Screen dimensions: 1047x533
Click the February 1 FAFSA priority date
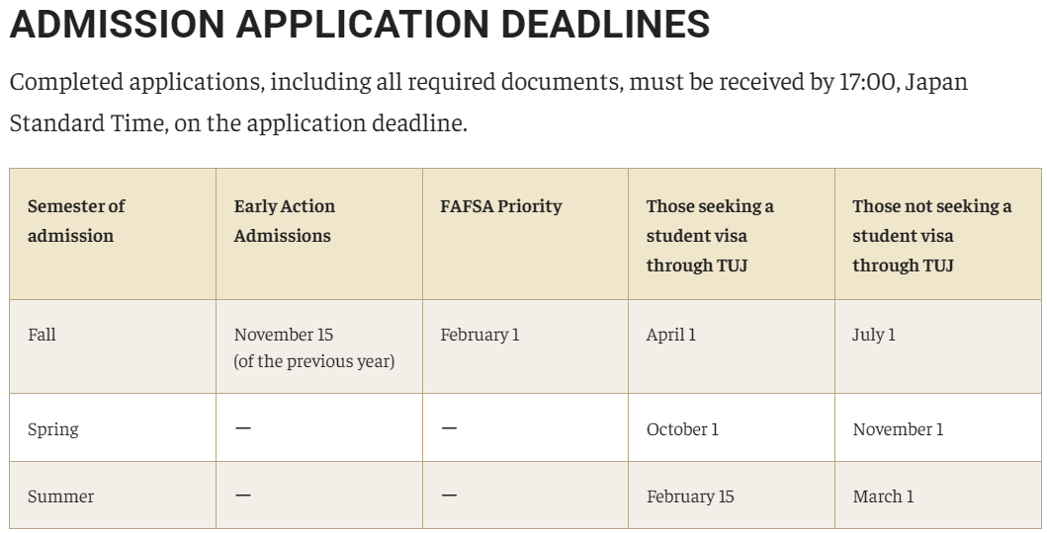coord(480,335)
